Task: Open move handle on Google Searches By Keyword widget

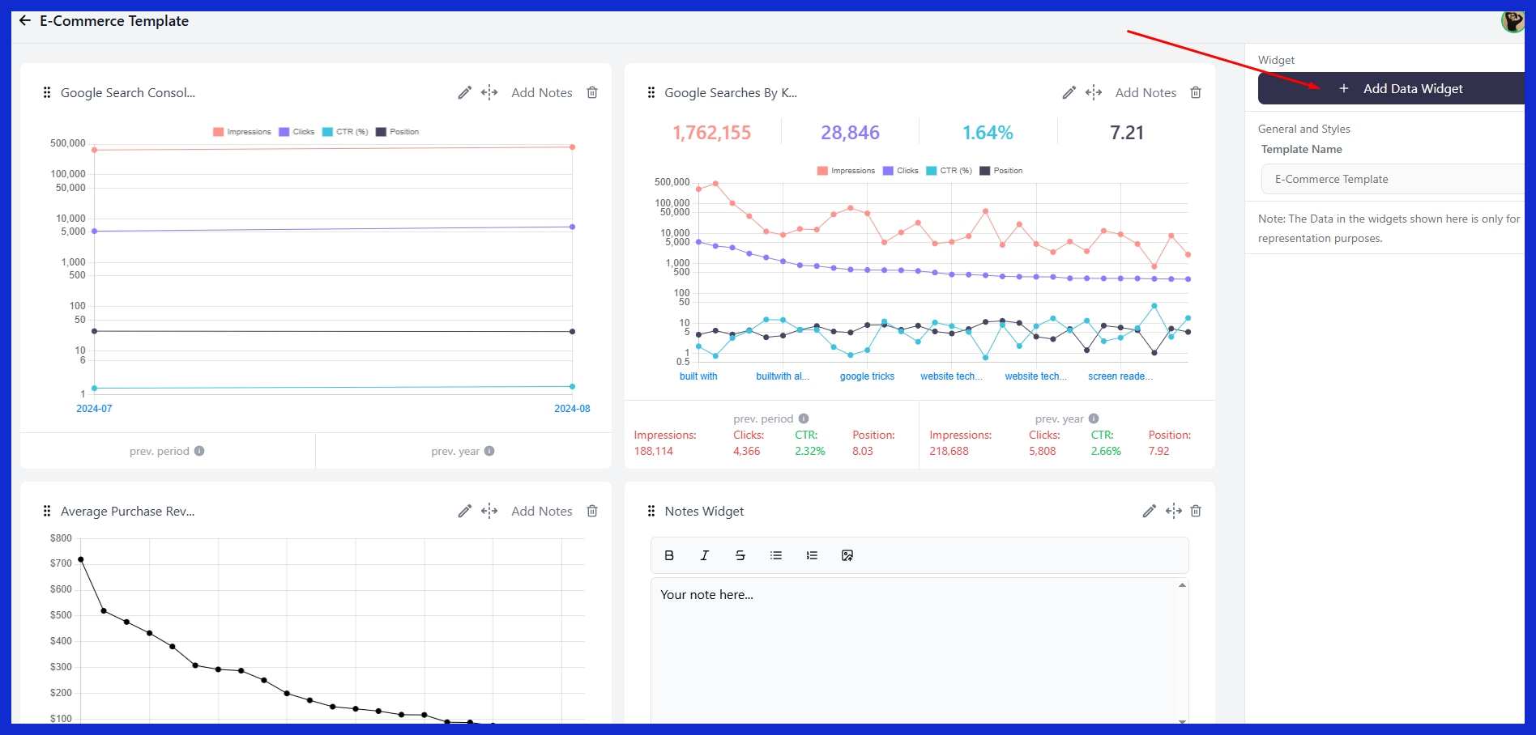Action: [x=1093, y=92]
